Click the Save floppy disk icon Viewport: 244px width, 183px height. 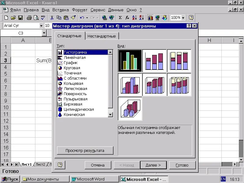pyautogui.click(x=20, y=18)
